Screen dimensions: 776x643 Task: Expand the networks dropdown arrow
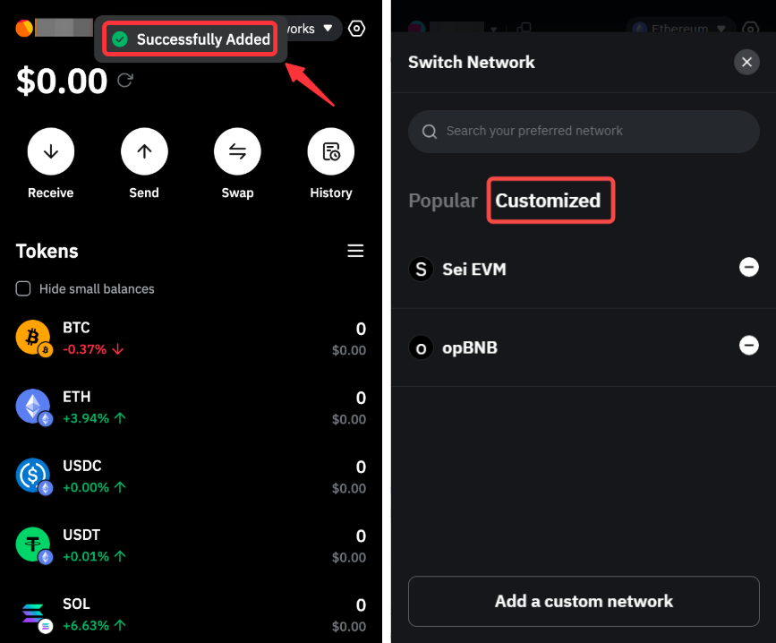point(328,29)
